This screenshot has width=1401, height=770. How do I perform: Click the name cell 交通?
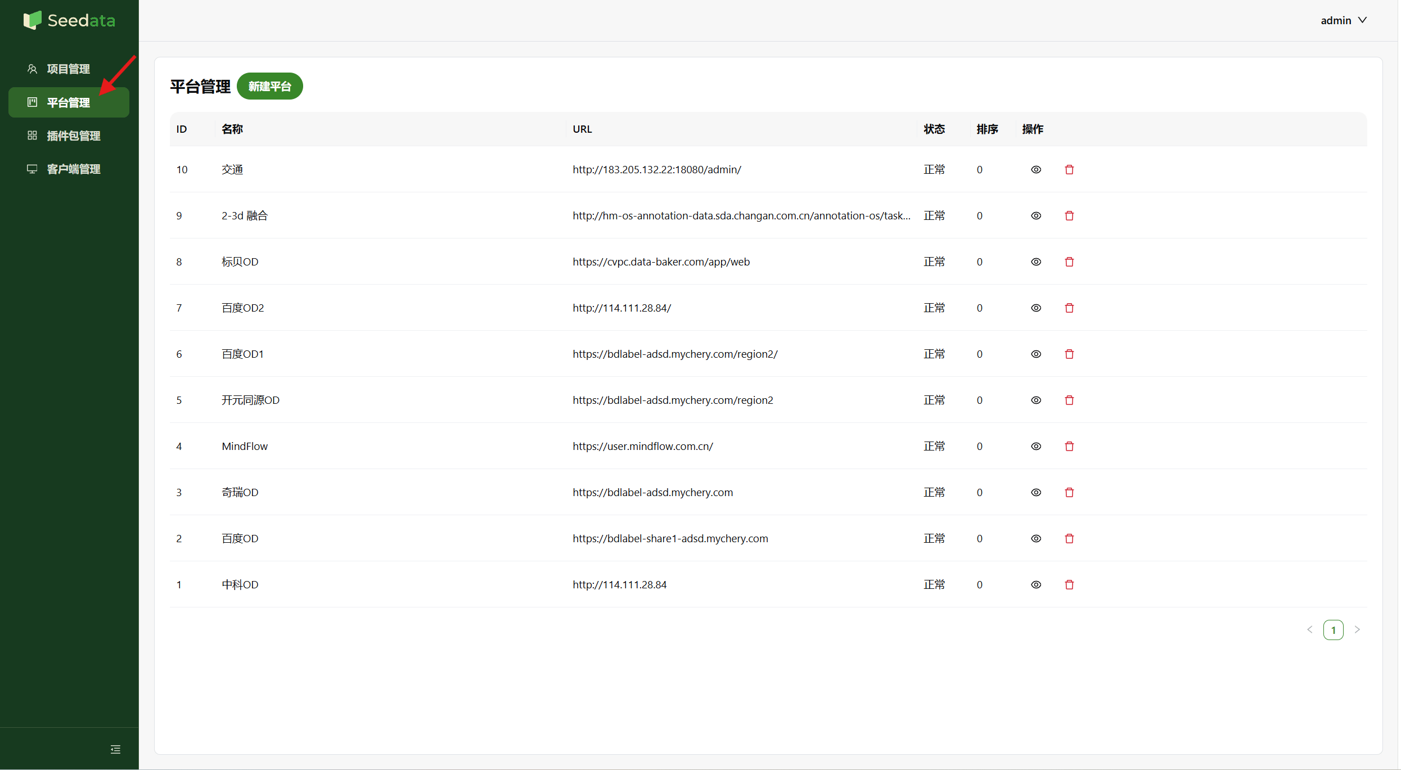point(232,169)
